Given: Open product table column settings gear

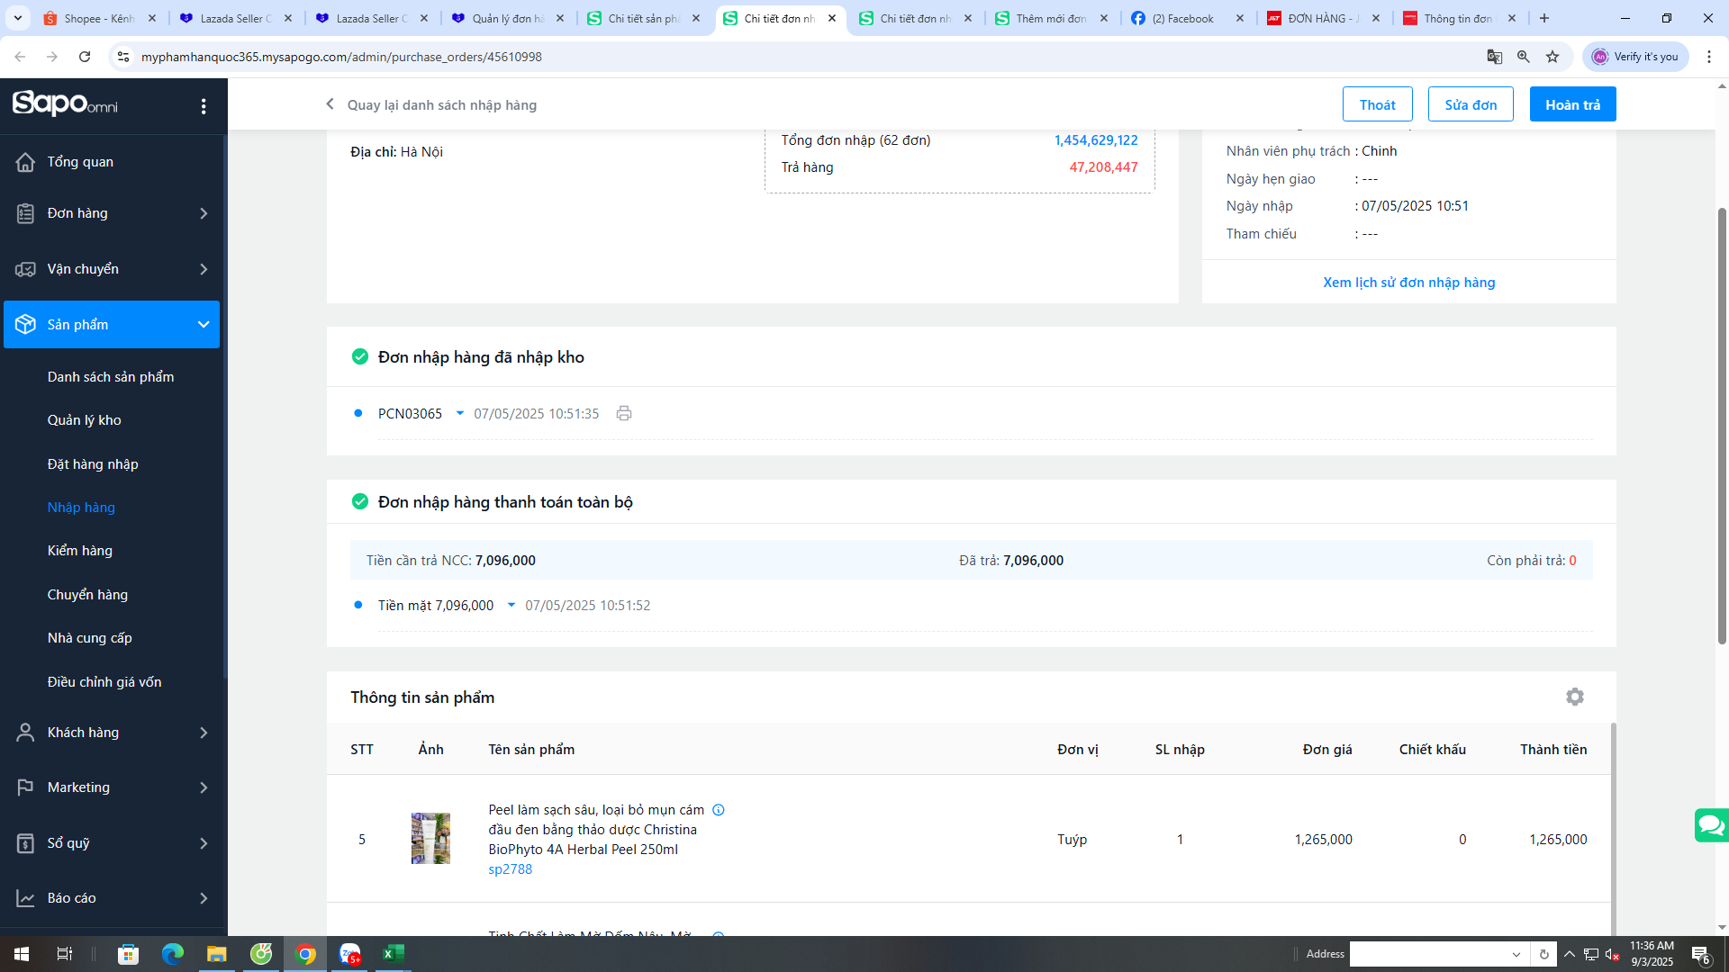Looking at the screenshot, I should [1574, 697].
